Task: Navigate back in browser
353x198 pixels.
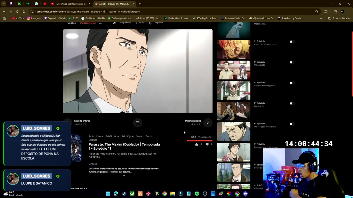Action: pos(4,12)
